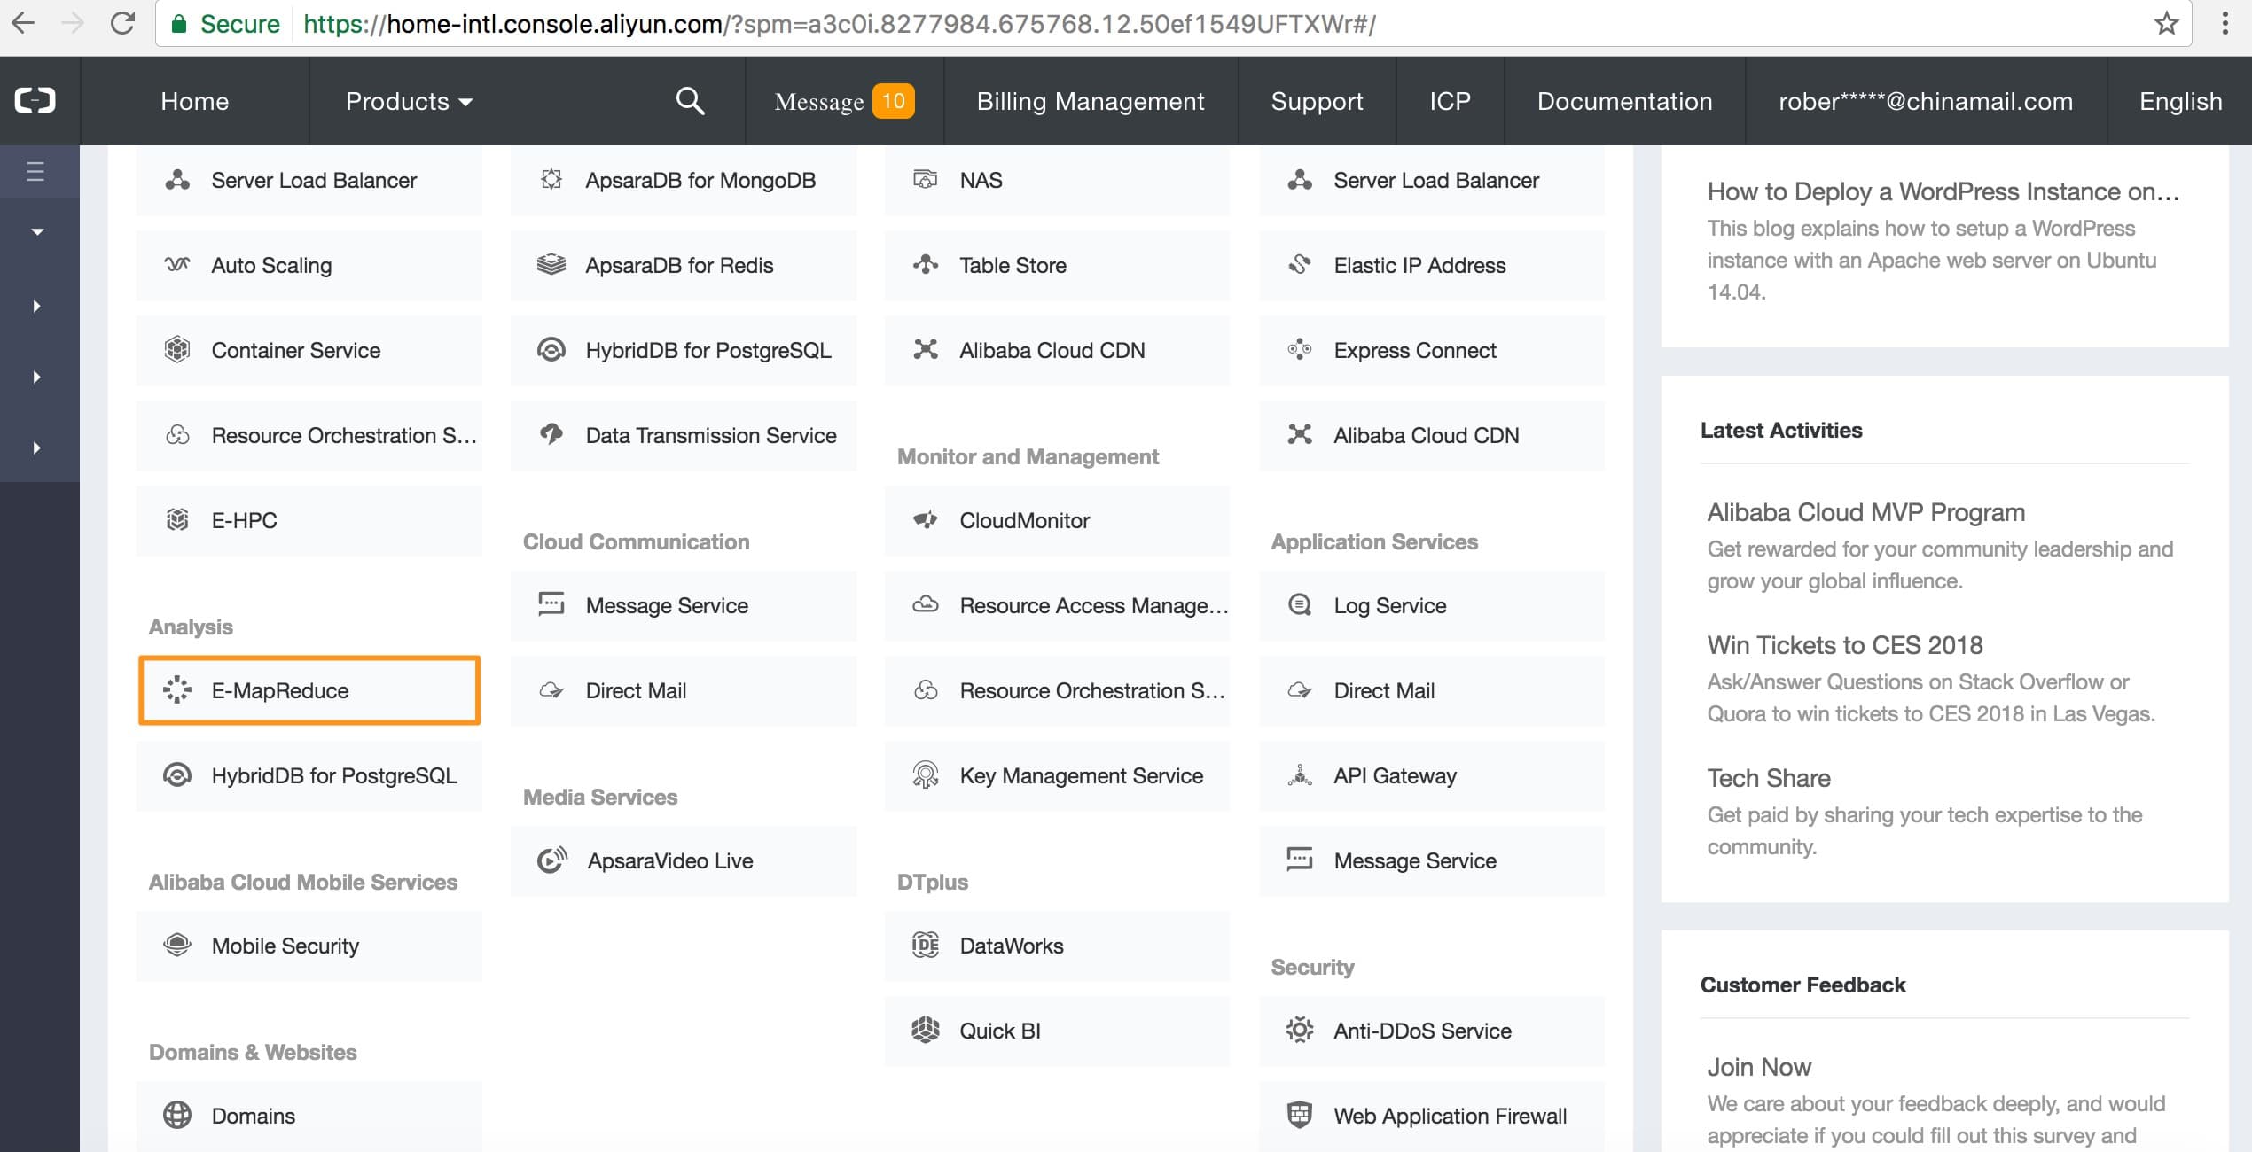Image resolution: width=2252 pixels, height=1152 pixels.
Task: Open HybridDB for PostgreSQL under Analysis
Action: tap(309, 775)
